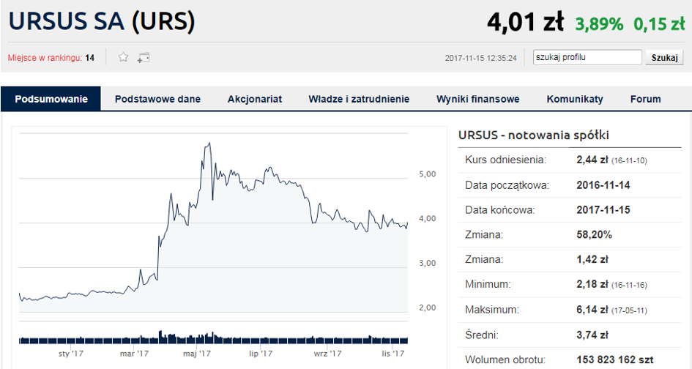Screen dimensions: 692x369
Task: Click the chart peak near maj '17
Action: pos(209,144)
